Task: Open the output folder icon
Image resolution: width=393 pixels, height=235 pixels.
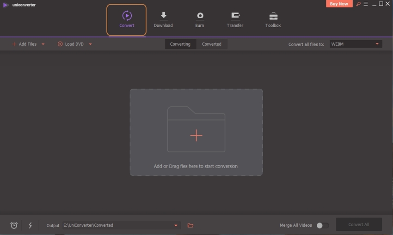Action: (x=190, y=225)
